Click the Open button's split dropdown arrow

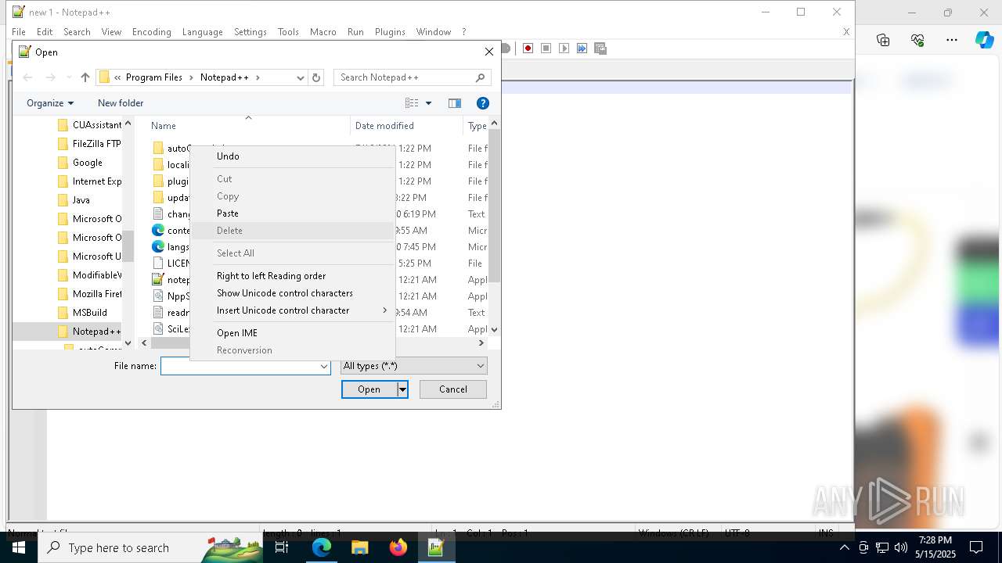tap(402, 389)
